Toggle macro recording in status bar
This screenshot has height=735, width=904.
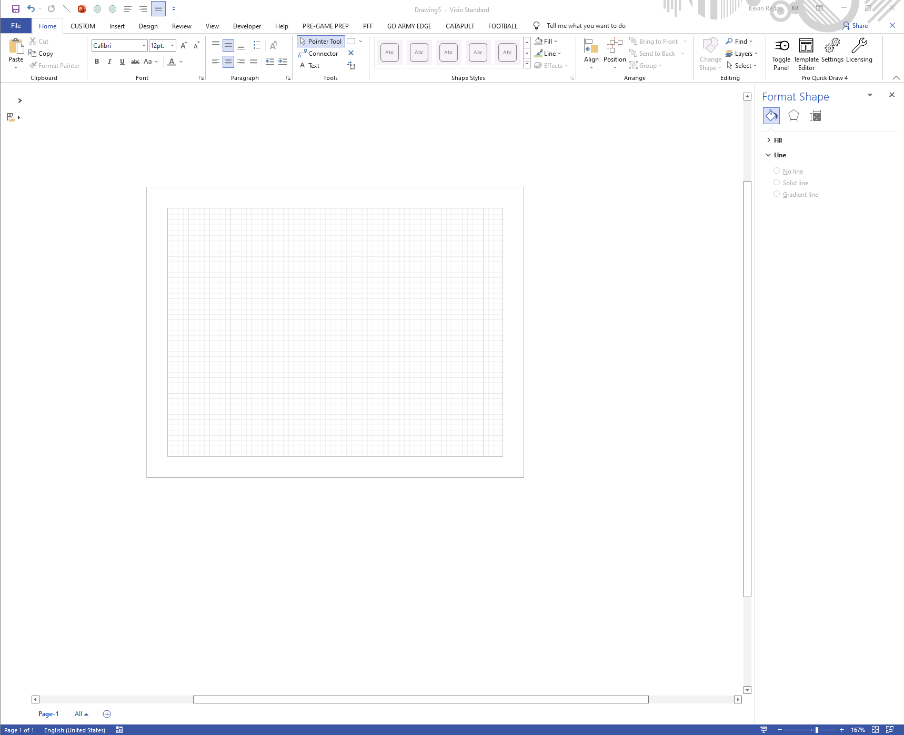click(119, 730)
